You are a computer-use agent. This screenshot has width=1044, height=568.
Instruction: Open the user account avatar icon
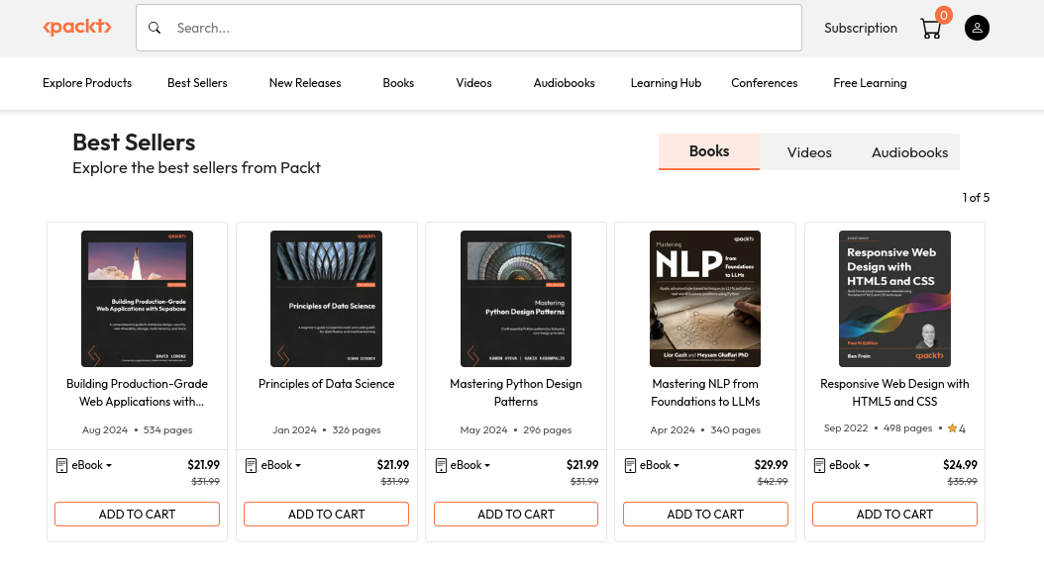(977, 28)
